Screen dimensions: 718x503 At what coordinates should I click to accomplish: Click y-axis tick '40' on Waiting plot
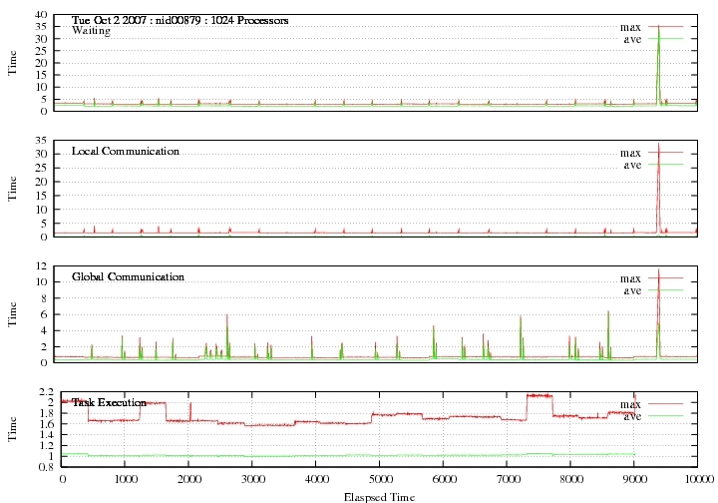coord(41,15)
